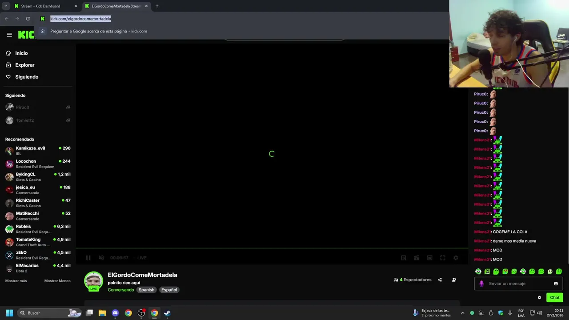Image resolution: width=569 pixels, height=320 pixels.
Task: View the 4 Espectadores count
Action: tap(413, 280)
